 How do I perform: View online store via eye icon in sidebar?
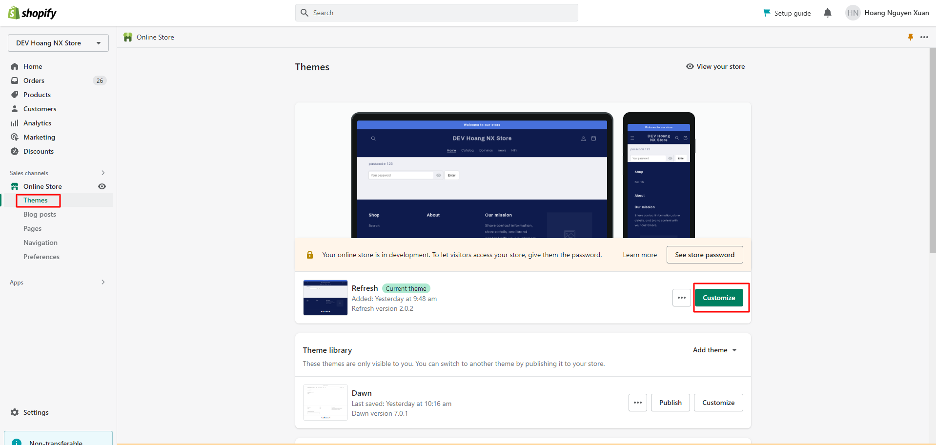click(102, 186)
